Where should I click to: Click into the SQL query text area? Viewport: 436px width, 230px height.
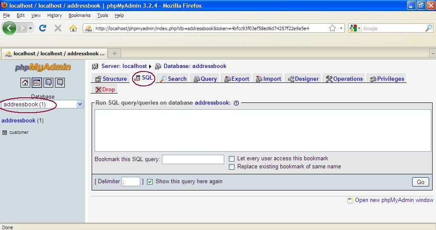click(263, 131)
